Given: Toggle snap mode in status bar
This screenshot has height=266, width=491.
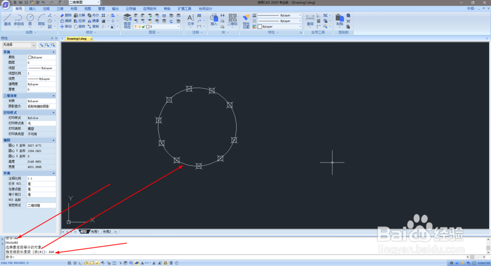Looking at the screenshot, I should pos(69,263).
